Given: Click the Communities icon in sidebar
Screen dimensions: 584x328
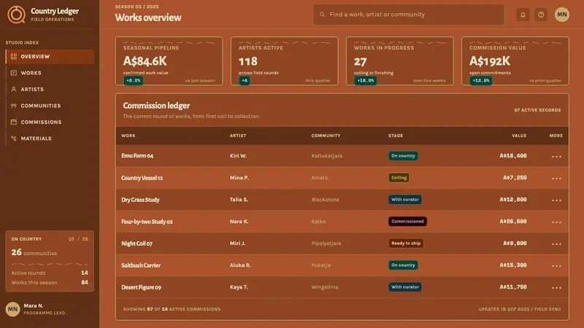Looking at the screenshot, I should (14, 106).
